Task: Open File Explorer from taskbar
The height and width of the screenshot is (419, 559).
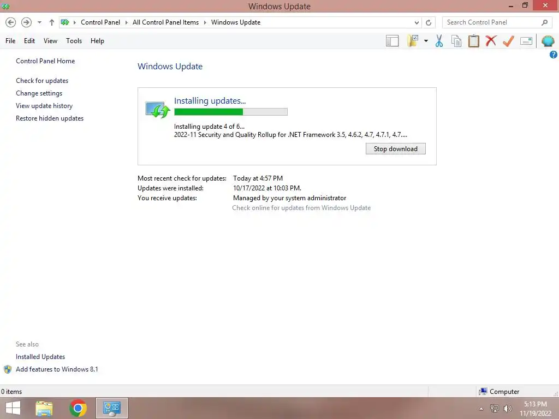Action: pos(44,408)
